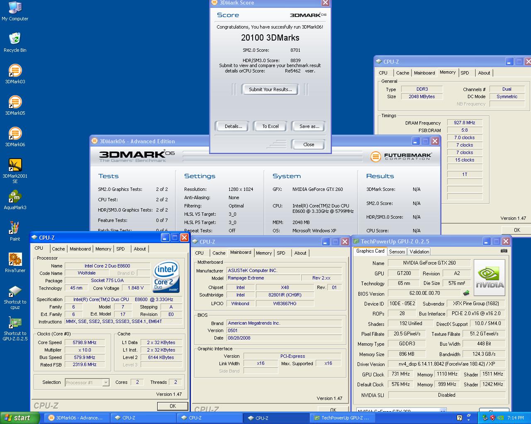This screenshot has height=424, width=531.
Task: Select the 3DMark2001 SE desktop icon
Action: pyautogui.click(x=15, y=171)
